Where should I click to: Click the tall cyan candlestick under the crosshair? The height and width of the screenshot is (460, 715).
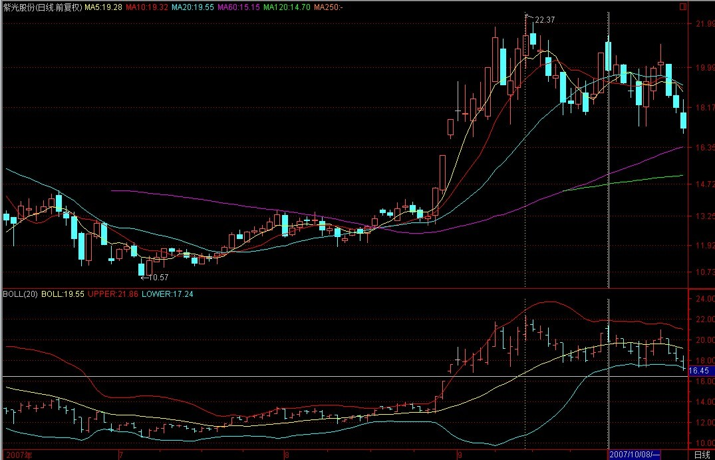[x=608, y=57]
